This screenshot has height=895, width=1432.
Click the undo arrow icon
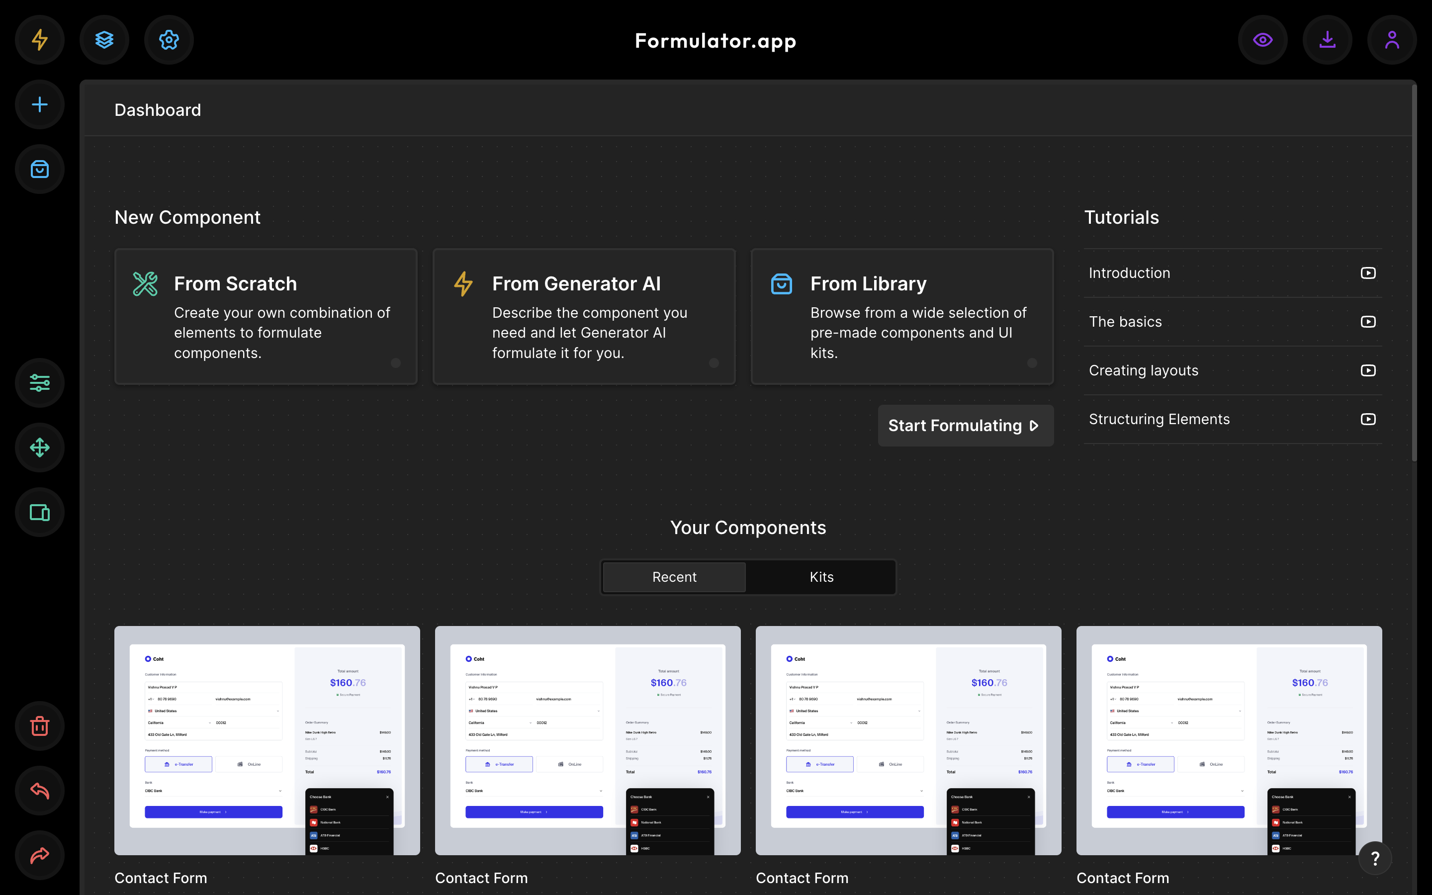point(40,791)
